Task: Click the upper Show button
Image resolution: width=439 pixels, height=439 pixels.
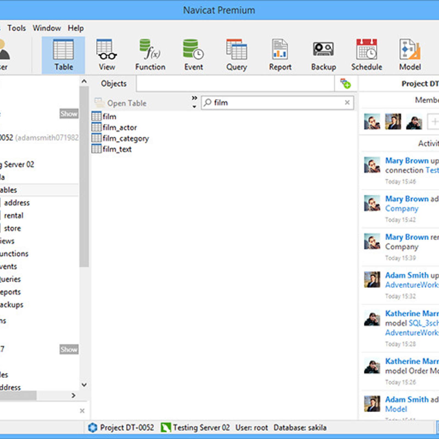Action: click(x=69, y=114)
